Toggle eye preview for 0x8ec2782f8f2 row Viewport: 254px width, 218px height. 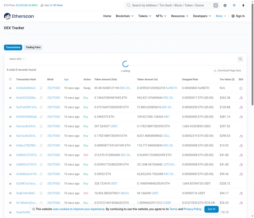pyautogui.click(x=10, y=146)
